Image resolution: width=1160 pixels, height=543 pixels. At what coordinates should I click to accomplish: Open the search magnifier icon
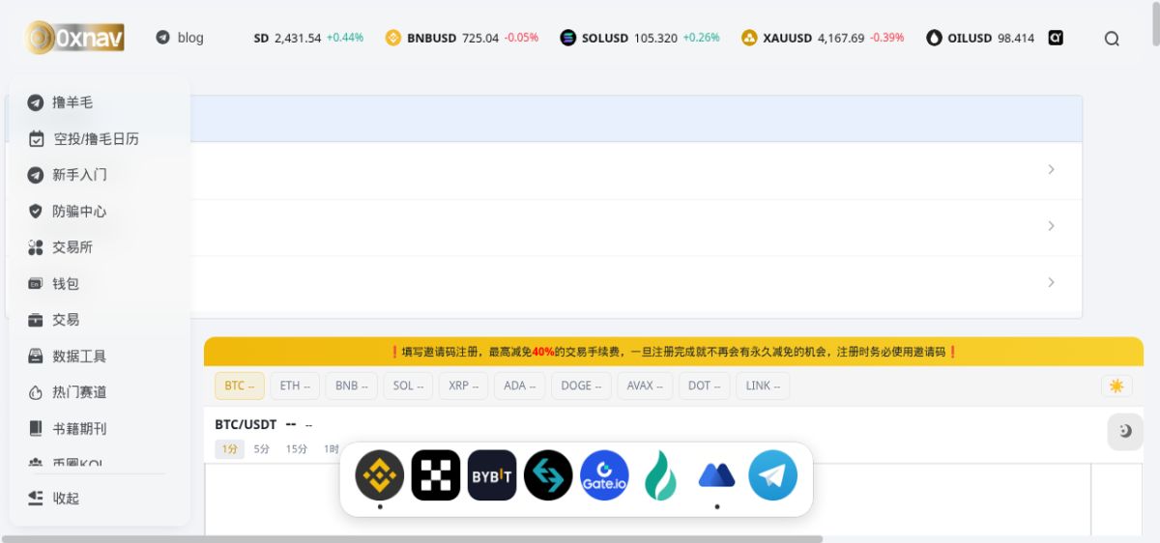coord(1112,39)
